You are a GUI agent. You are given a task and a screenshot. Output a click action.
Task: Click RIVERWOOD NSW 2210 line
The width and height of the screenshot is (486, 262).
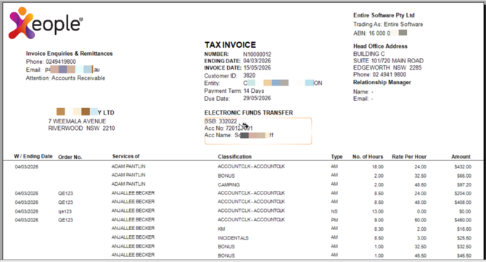pyautogui.click(x=81, y=128)
